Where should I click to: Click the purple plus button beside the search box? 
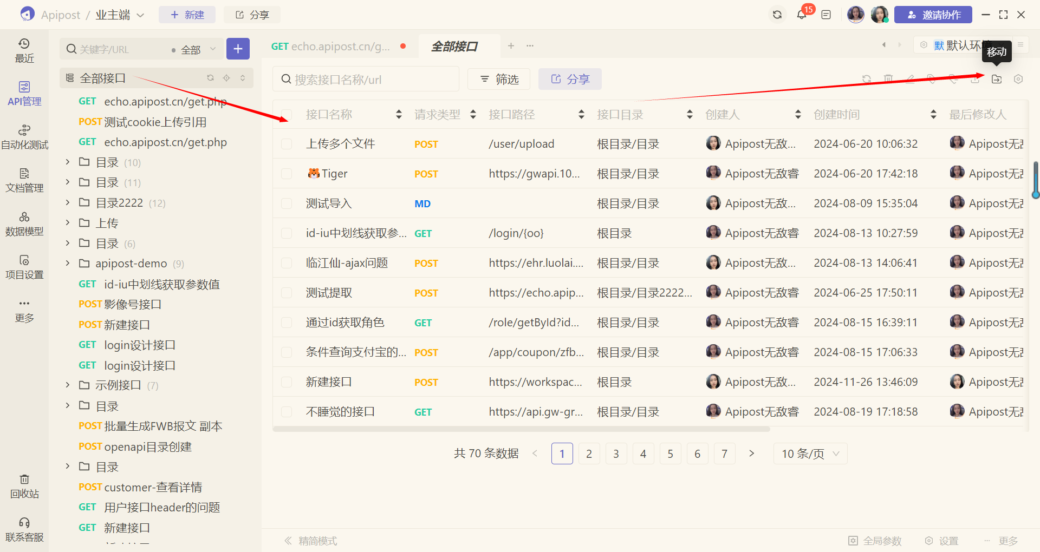point(238,49)
